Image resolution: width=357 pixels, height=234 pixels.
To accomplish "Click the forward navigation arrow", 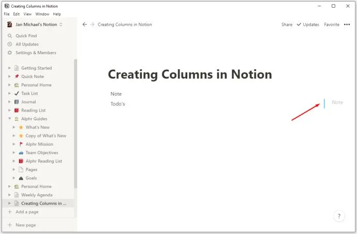I will coord(92,24).
